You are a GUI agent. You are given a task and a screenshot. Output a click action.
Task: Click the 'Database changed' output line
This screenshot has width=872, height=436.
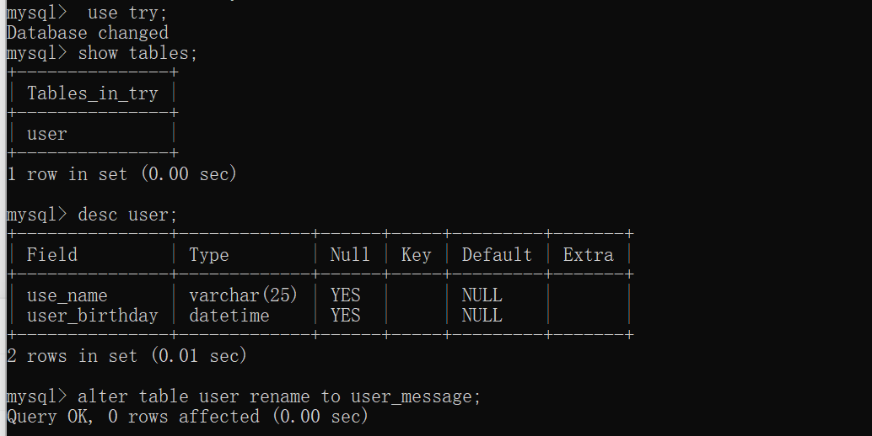click(x=88, y=33)
